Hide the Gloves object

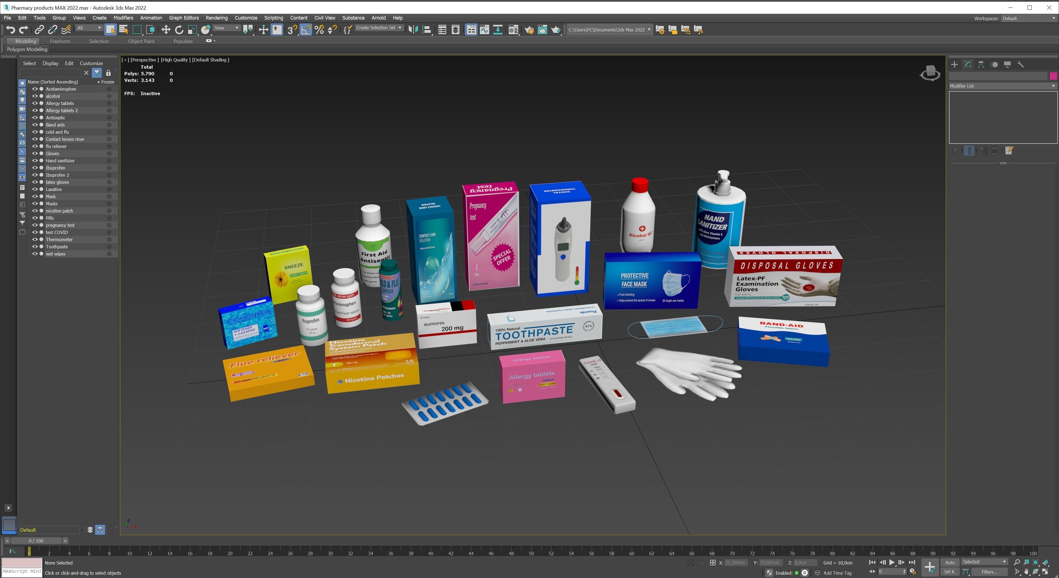point(35,153)
